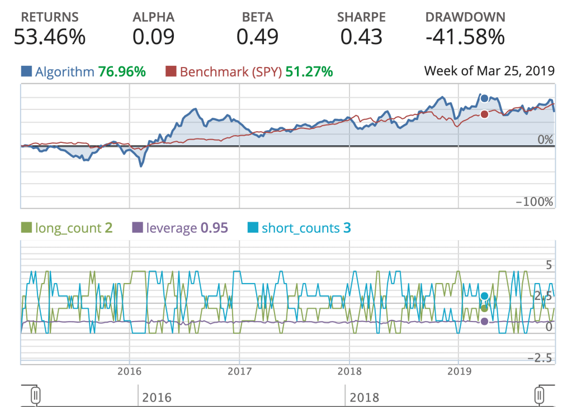Toggle the short_counts series legend entry
This screenshot has height=407, width=572.
299,228
